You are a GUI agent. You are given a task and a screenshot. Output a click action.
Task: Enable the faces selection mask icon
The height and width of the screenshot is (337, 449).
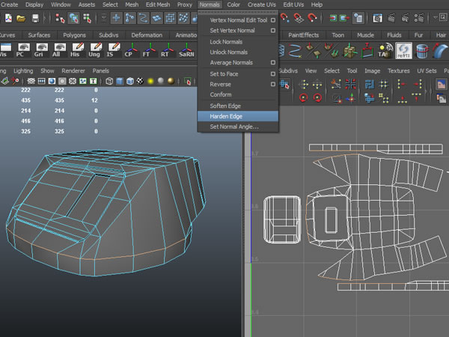(156, 18)
